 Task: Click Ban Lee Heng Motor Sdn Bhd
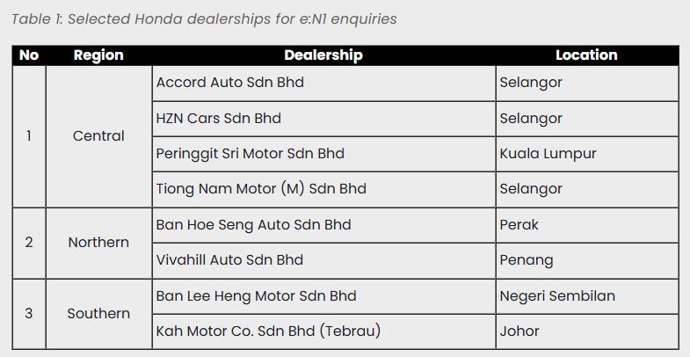click(254, 295)
